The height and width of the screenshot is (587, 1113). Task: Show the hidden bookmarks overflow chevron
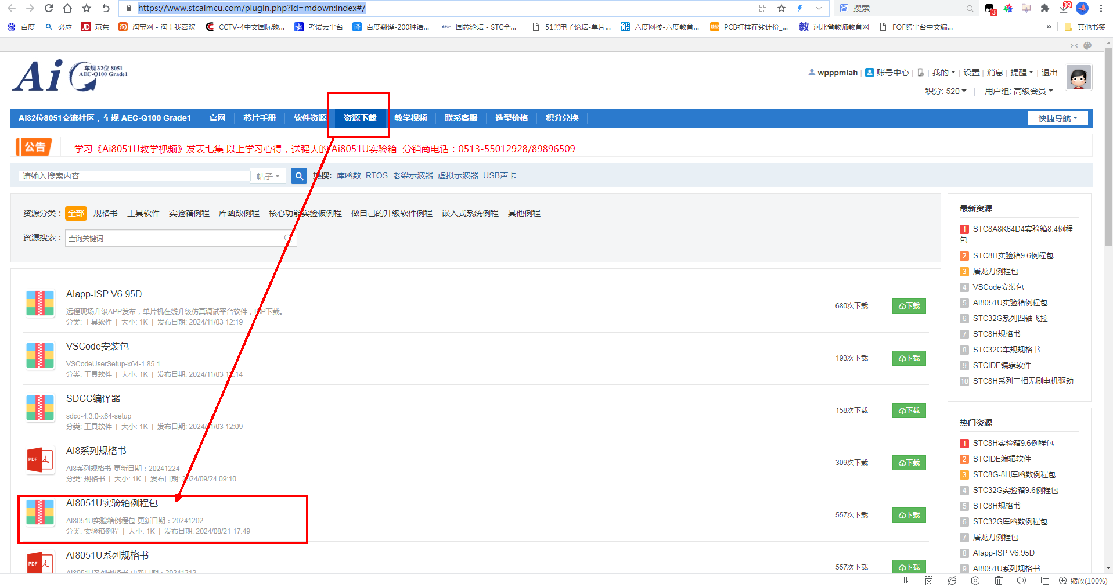tap(1049, 27)
